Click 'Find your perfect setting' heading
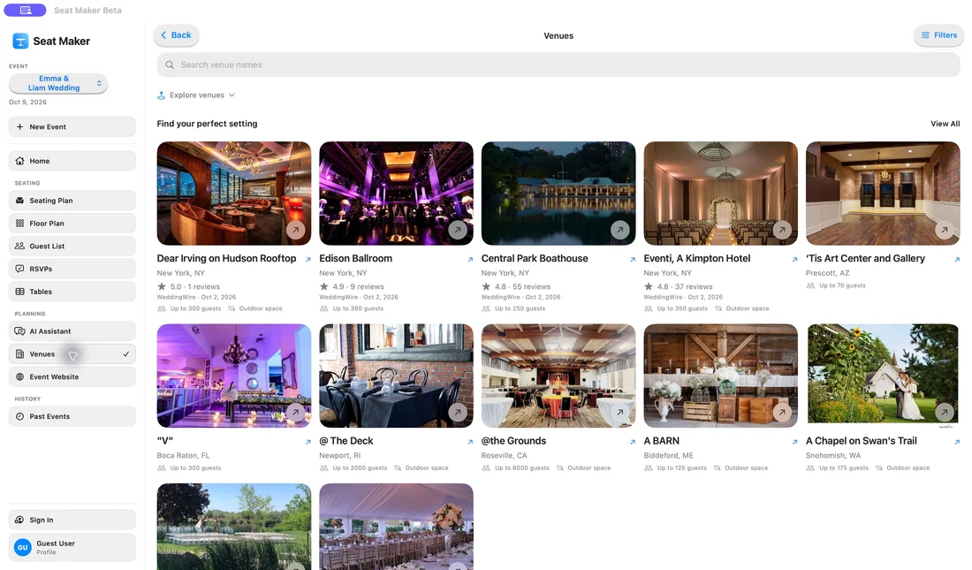This screenshot has width=972, height=570. tap(207, 124)
